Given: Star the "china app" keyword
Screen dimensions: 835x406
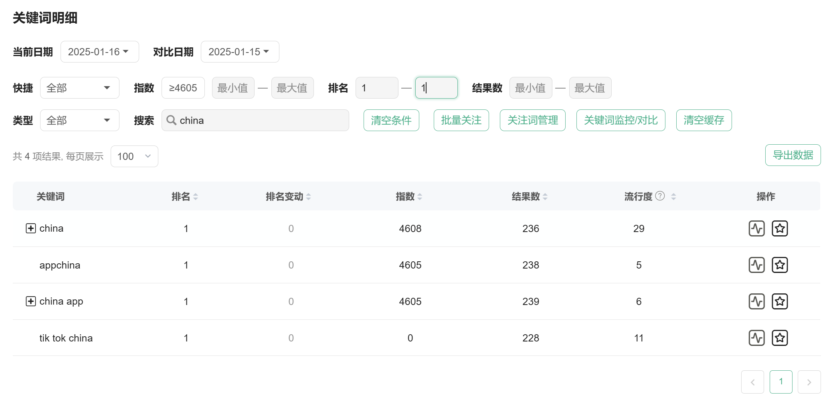Looking at the screenshot, I should 780,301.
